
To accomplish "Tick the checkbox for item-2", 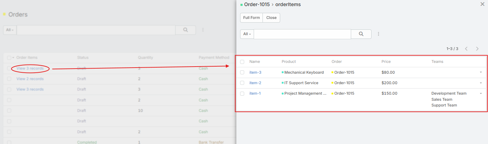I will 242,83.
